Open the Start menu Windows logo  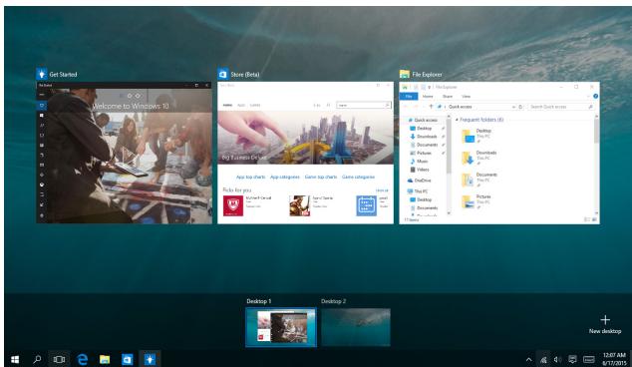[15, 359]
